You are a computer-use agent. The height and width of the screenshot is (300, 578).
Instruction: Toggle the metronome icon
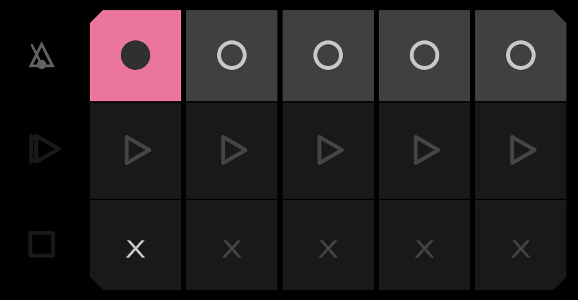(x=42, y=55)
